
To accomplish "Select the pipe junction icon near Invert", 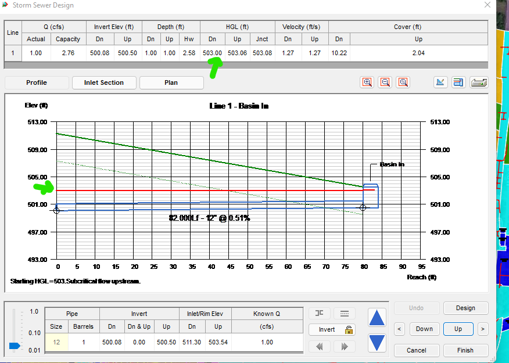I will pos(319,313).
